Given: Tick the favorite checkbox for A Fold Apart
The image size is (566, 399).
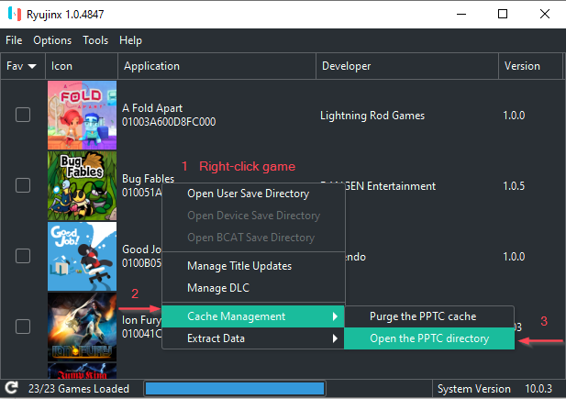Looking at the screenshot, I should point(23,115).
